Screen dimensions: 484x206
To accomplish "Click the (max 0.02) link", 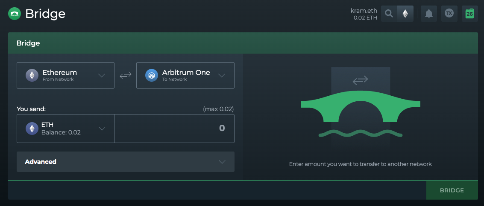I will (x=218, y=109).
